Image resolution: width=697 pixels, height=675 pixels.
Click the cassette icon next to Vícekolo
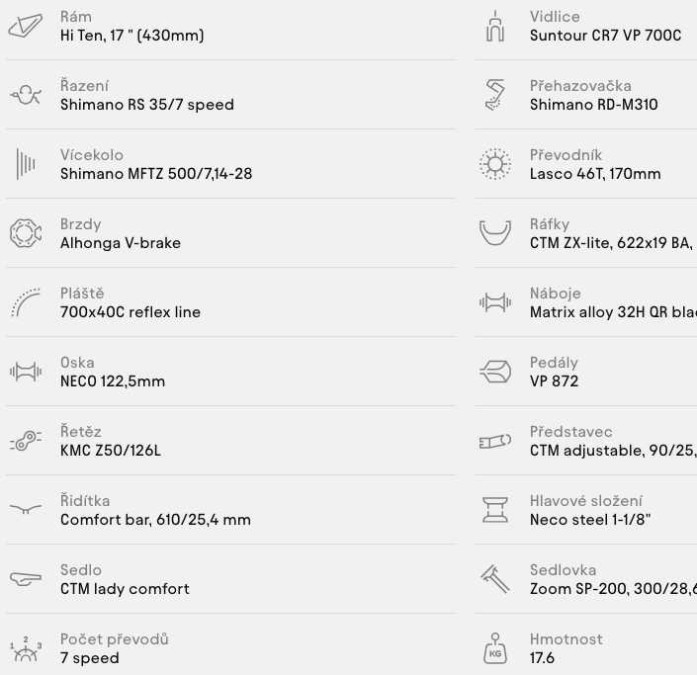pos(26,164)
